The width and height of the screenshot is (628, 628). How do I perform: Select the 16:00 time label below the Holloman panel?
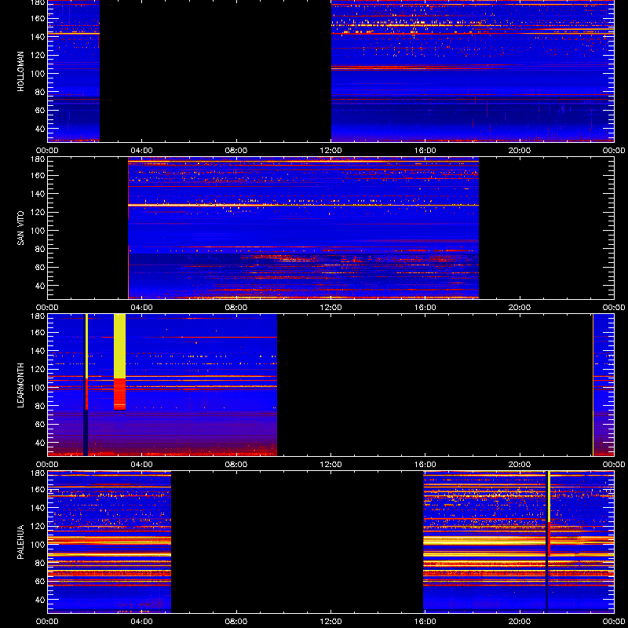coord(425,151)
